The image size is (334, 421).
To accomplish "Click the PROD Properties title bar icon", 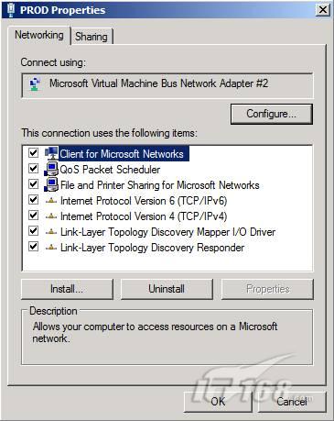I will (x=11, y=9).
